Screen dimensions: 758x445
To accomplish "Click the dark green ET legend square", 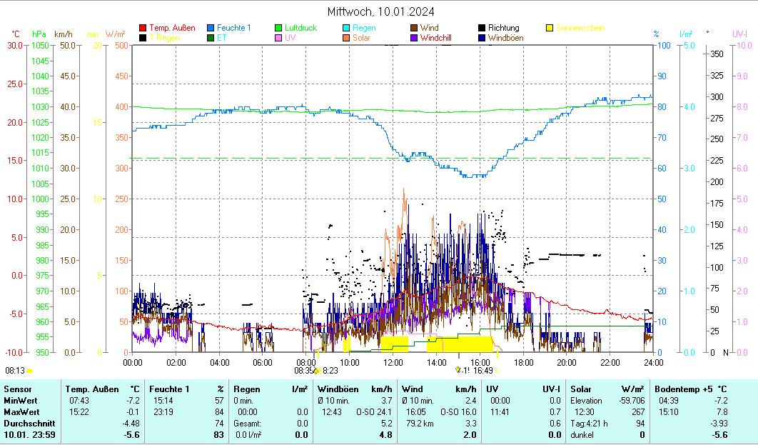I will pos(211,38).
